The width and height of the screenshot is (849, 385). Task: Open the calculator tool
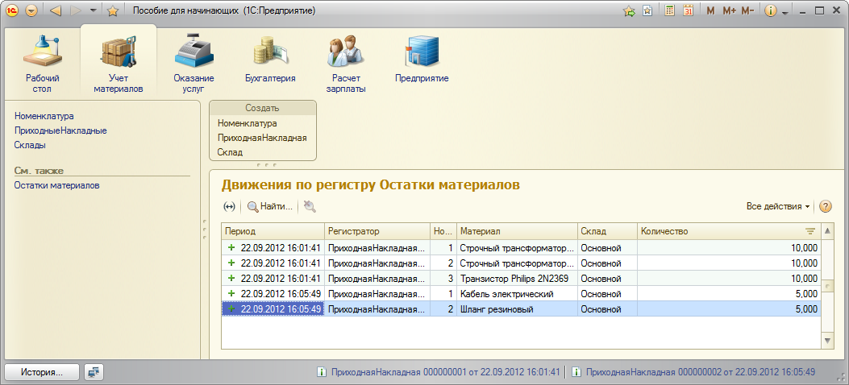click(x=670, y=10)
